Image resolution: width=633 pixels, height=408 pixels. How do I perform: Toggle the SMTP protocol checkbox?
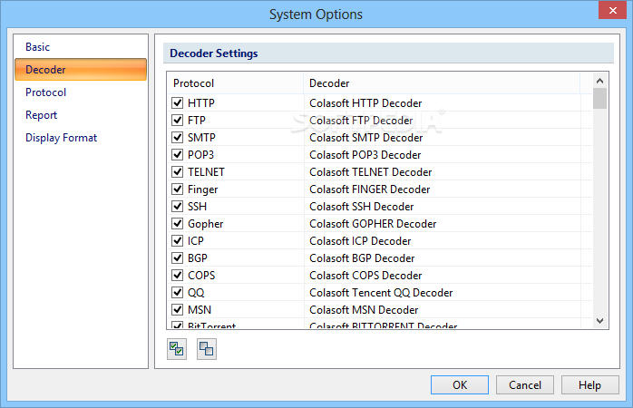point(177,138)
